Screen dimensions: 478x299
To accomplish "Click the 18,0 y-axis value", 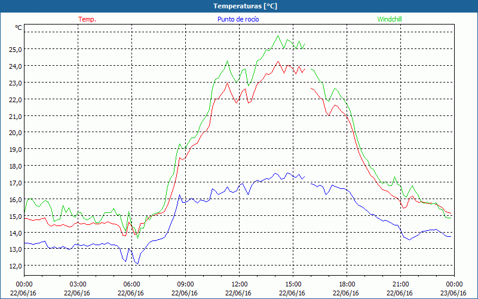I will click(x=16, y=166).
